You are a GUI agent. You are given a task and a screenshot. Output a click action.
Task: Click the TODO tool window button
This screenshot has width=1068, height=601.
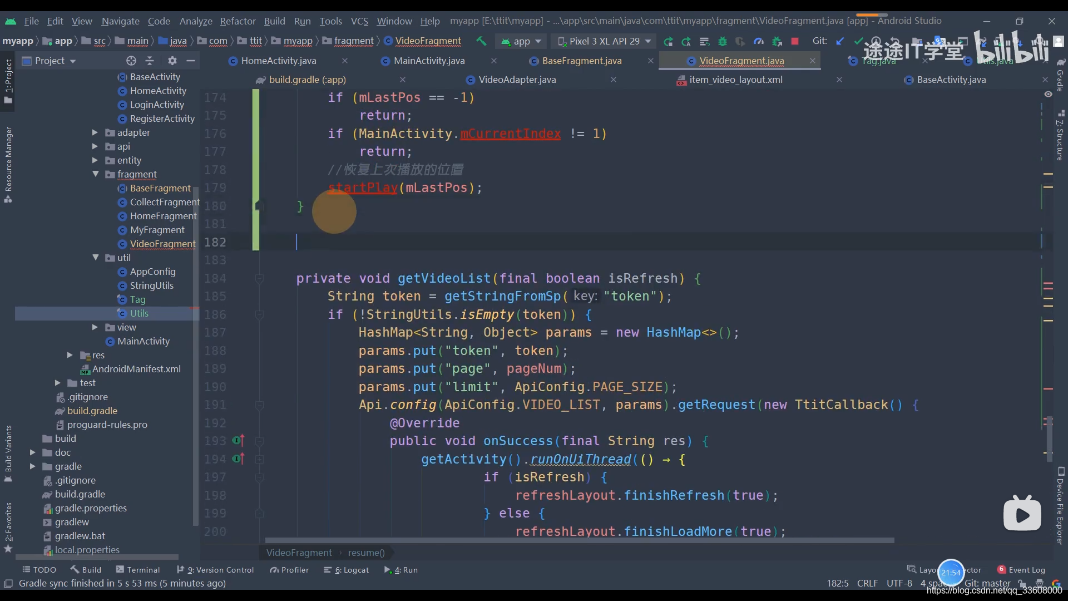(39, 570)
